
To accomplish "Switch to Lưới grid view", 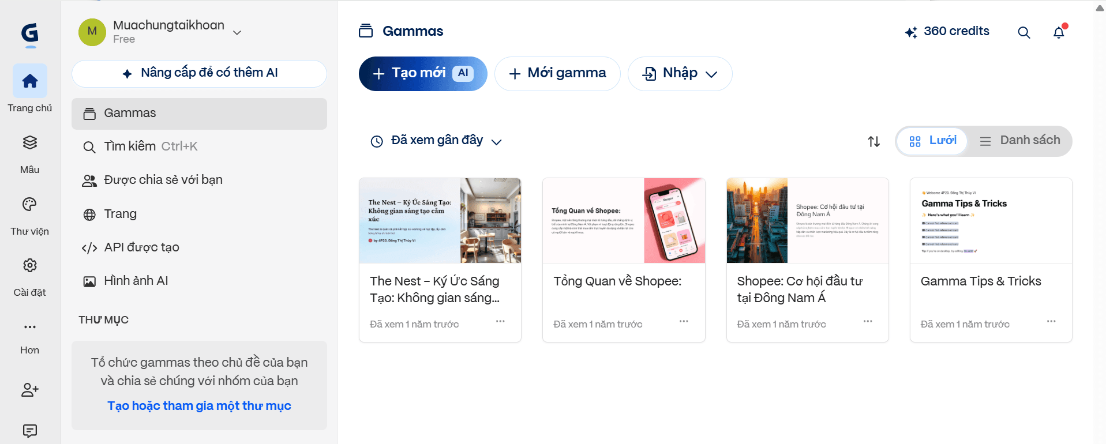I will 932,141.
